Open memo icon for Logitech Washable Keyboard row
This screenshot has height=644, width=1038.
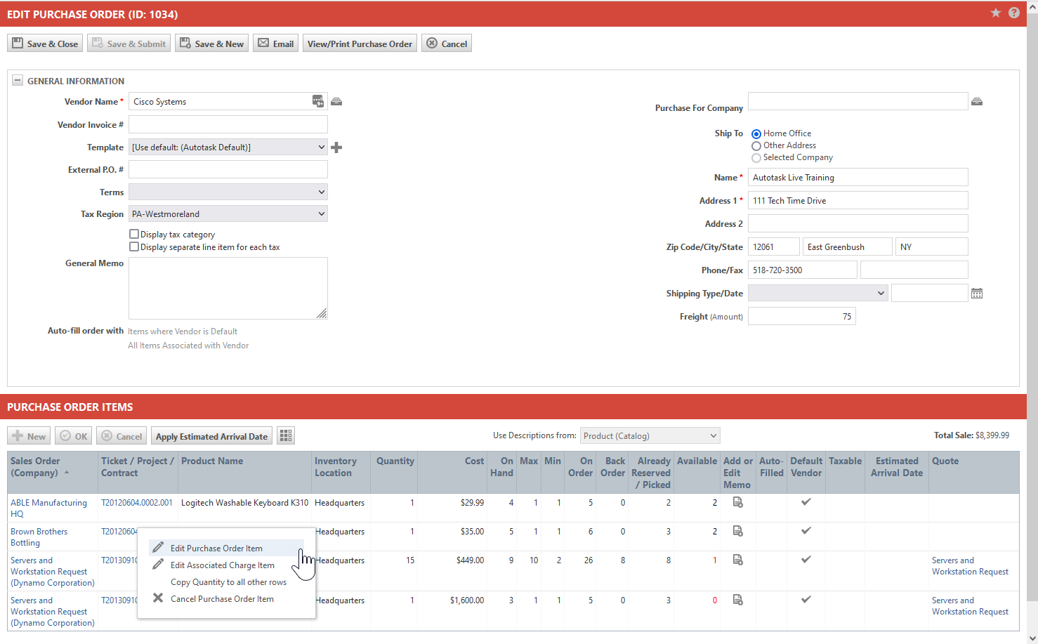(737, 502)
